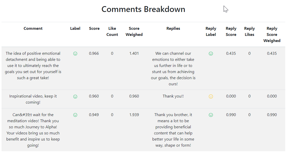Screen dimensions: 286x153
Task: Click the 'Score' column header
Action: point(94,28)
